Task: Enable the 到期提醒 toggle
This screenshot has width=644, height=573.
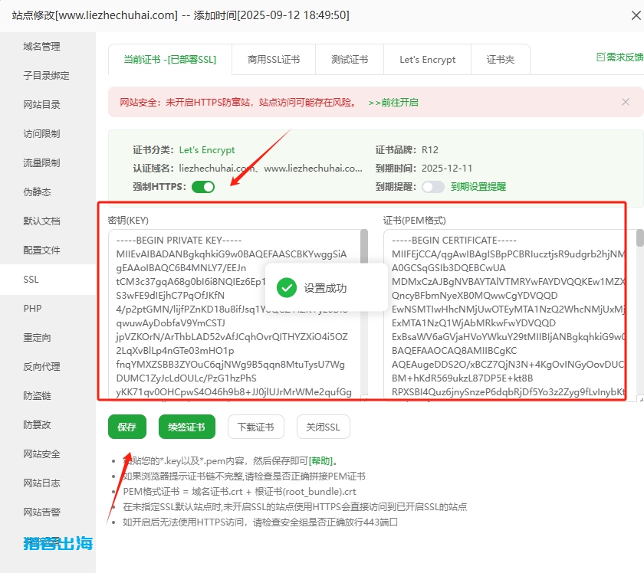Action: coord(432,187)
